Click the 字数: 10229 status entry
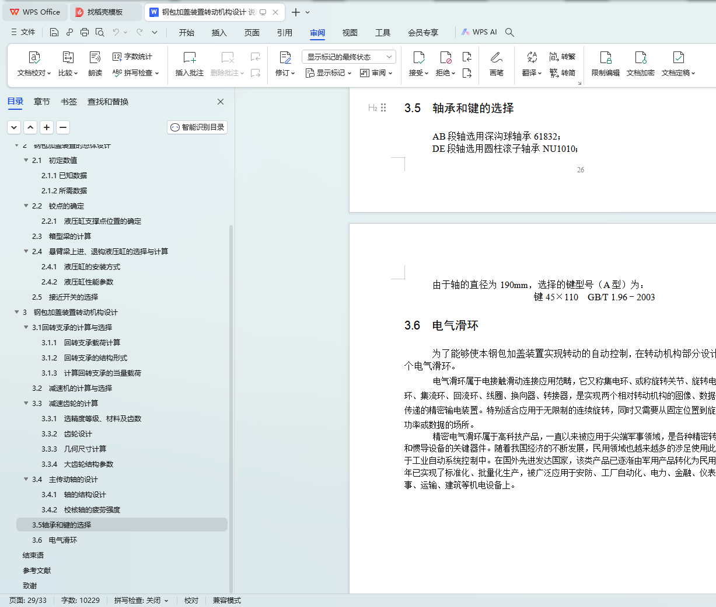The width and height of the screenshot is (716, 607). click(81, 601)
